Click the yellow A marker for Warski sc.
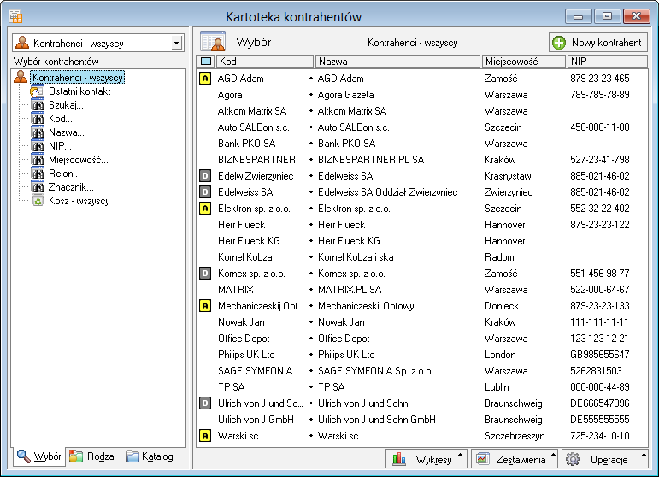Image resolution: width=659 pixels, height=477 pixels. [x=205, y=436]
